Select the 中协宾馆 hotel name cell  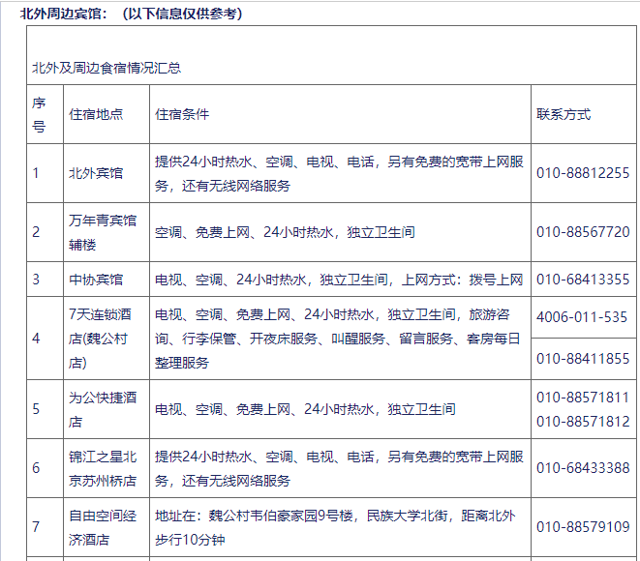click(96, 280)
